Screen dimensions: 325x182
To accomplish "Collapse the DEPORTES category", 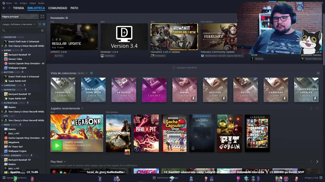I will pos(2,89).
